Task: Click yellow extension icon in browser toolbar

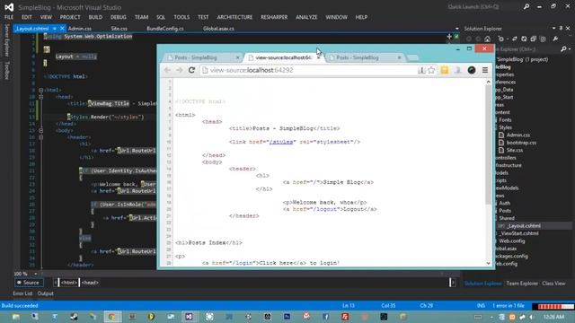Action: [x=445, y=70]
